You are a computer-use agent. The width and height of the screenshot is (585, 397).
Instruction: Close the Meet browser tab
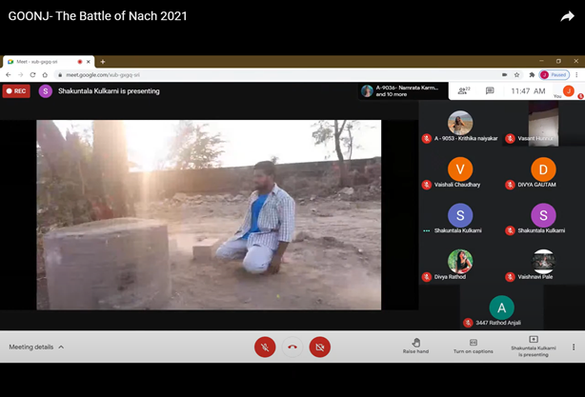[89, 62]
